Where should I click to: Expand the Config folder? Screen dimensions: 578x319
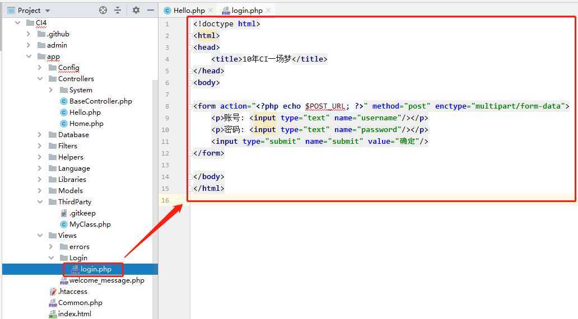[x=39, y=67]
